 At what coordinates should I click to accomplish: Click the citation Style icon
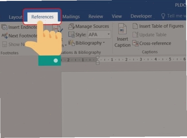[x=71, y=35]
